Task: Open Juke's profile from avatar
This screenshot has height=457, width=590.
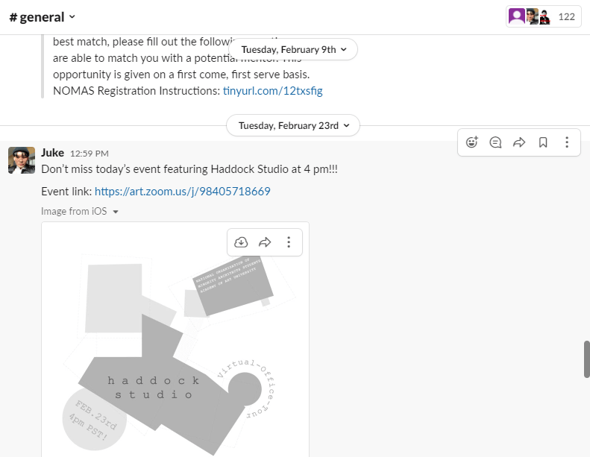Action: coord(22,160)
